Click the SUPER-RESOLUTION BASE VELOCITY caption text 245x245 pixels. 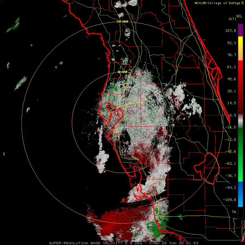tap(86, 243)
